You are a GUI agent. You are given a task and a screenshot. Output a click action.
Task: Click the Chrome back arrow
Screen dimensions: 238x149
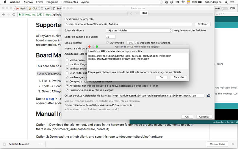(4, 15)
